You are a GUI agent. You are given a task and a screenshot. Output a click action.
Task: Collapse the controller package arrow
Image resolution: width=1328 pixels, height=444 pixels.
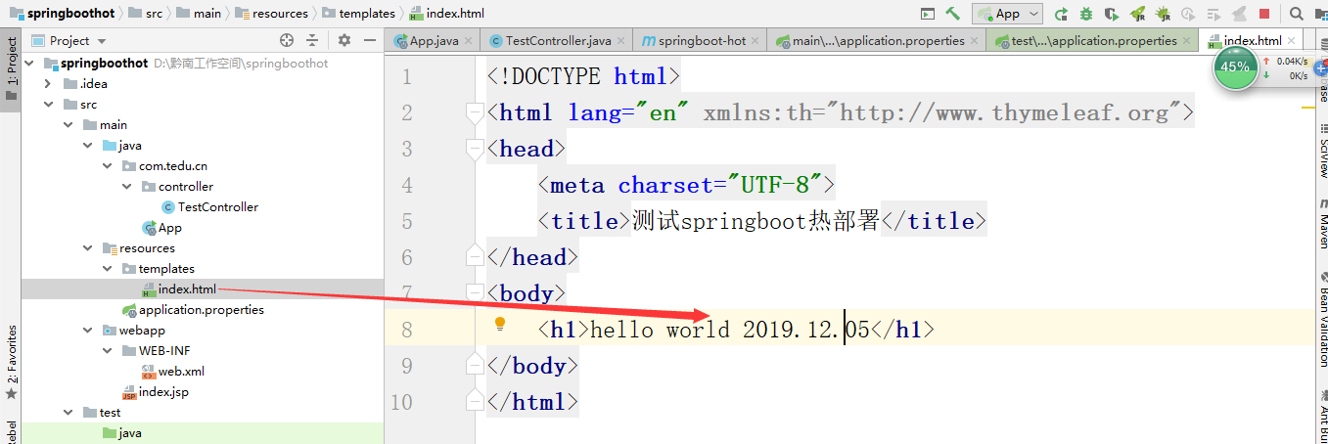(x=126, y=186)
